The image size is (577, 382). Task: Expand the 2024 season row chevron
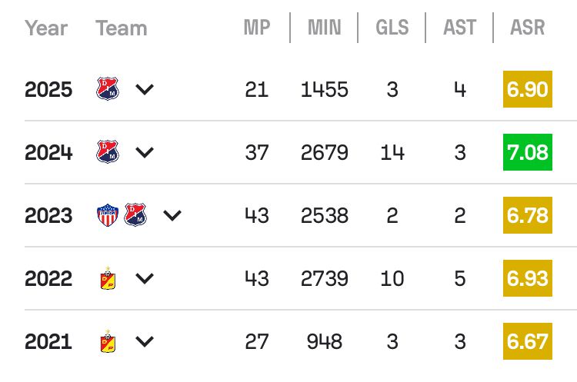click(x=145, y=152)
